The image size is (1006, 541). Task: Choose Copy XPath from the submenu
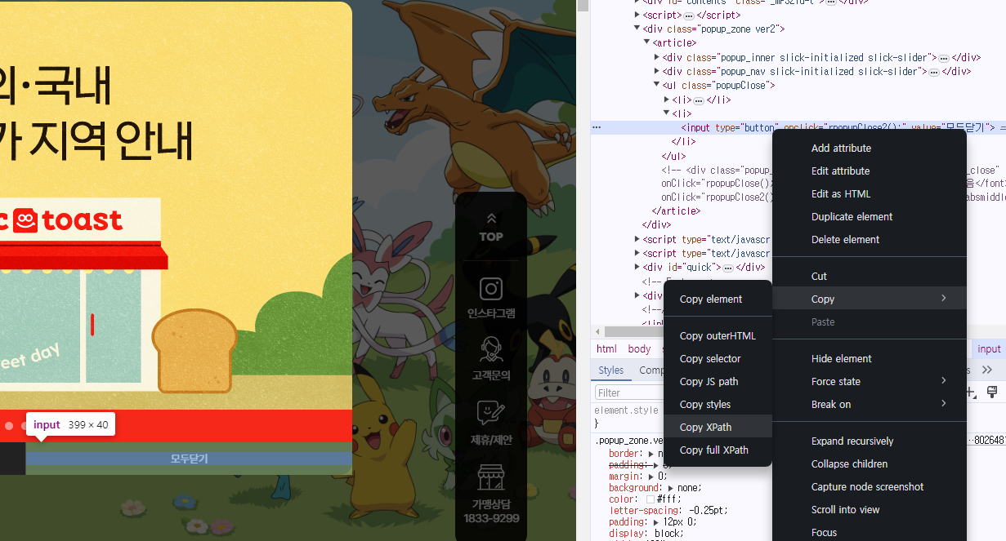(x=718, y=427)
